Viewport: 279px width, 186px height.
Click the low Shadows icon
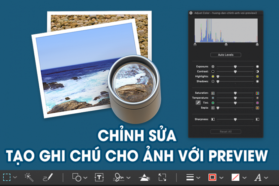213,81
